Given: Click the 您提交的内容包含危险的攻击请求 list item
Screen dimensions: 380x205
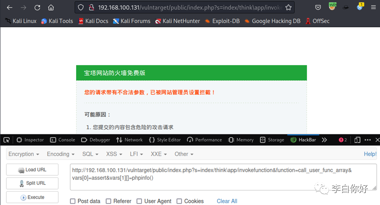Looking at the screenshot, I should [x=133, y=127].
